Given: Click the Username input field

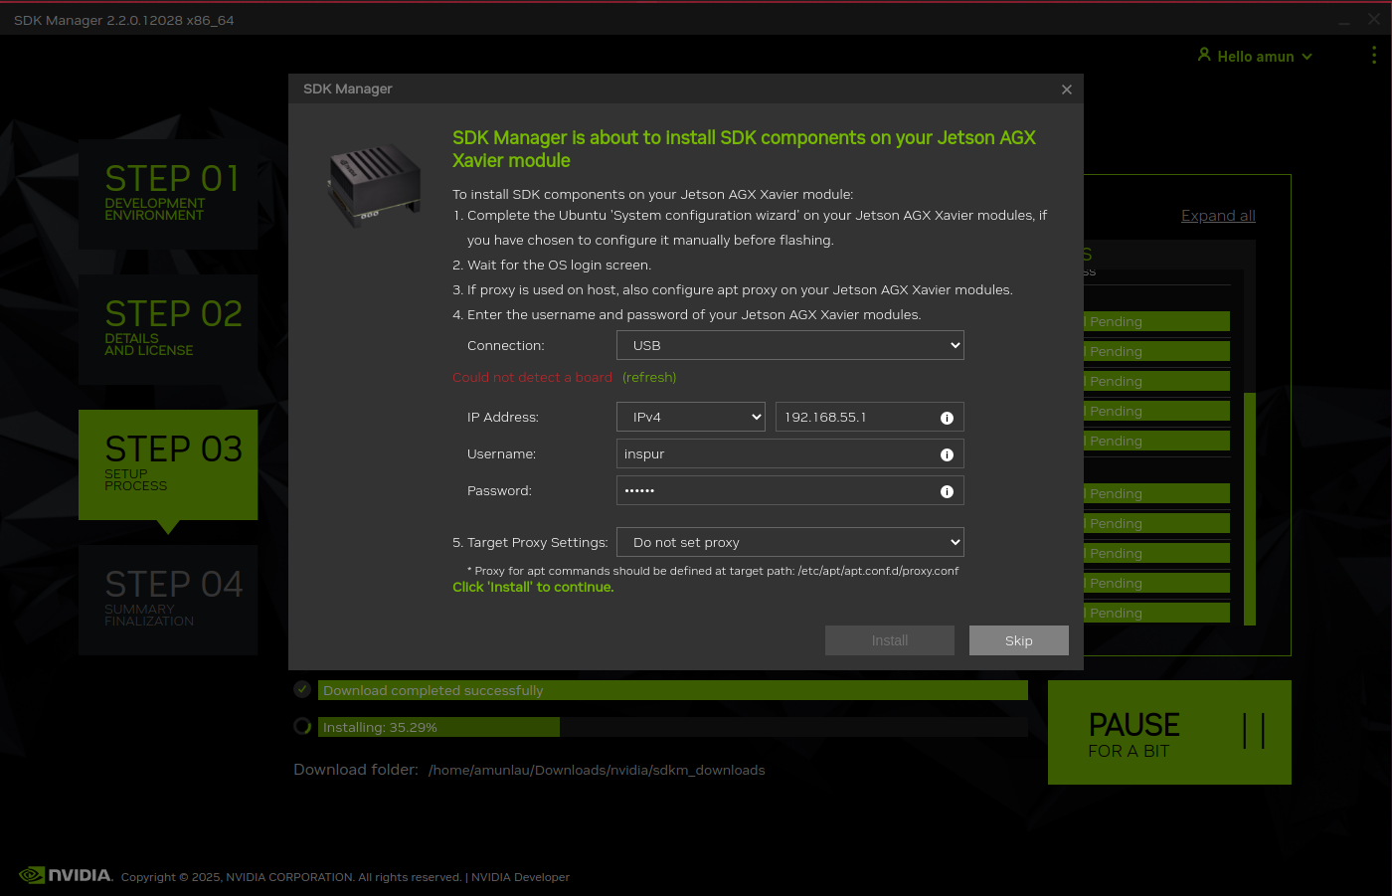Looking at the screenshot, I should (x=790, y=453).
